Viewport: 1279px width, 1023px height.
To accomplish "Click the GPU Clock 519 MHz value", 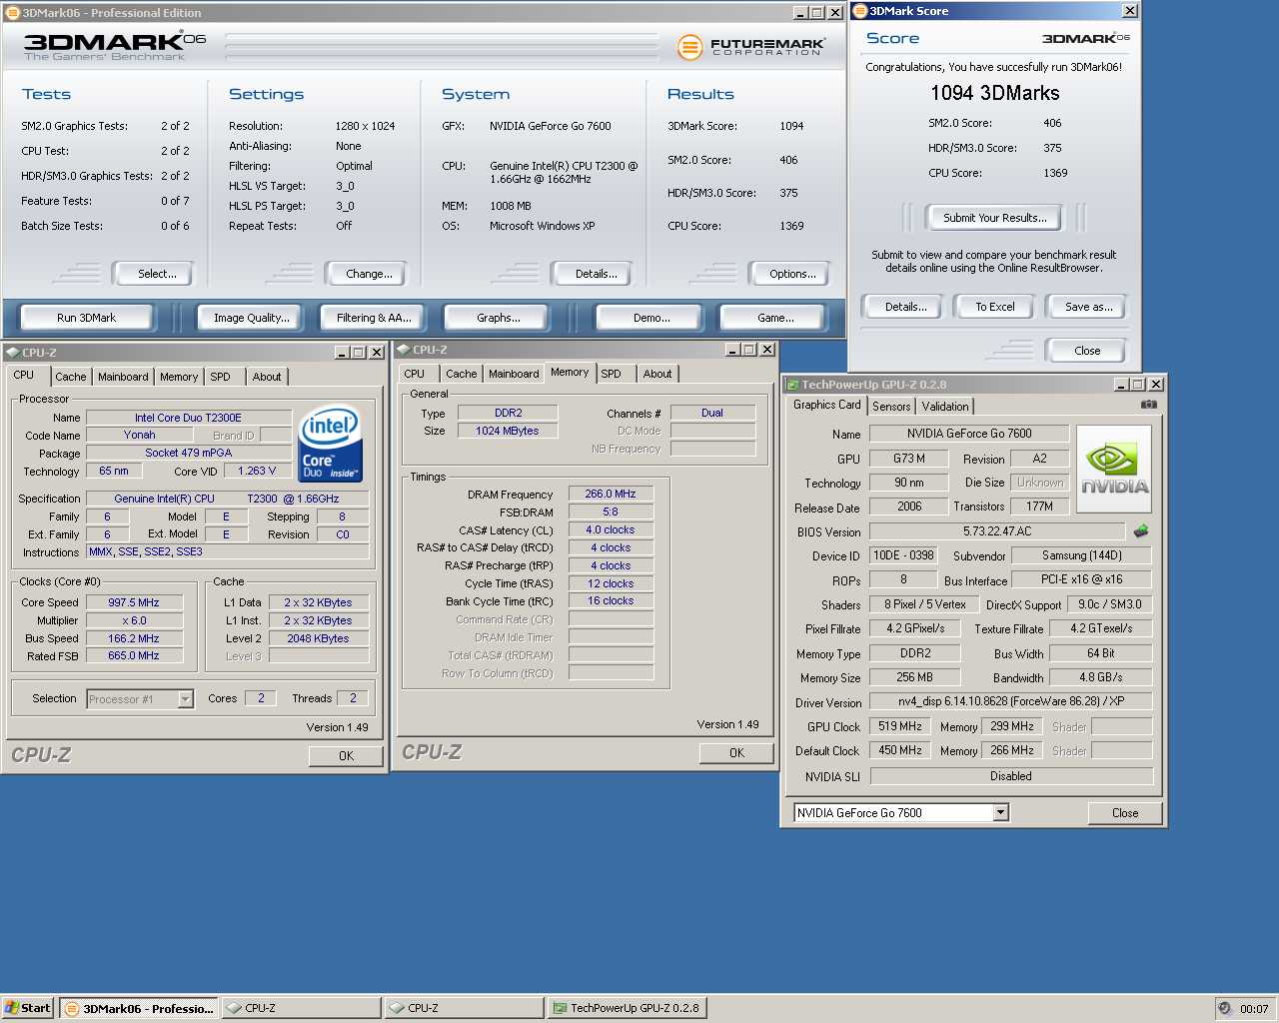I will coord(900,726).
